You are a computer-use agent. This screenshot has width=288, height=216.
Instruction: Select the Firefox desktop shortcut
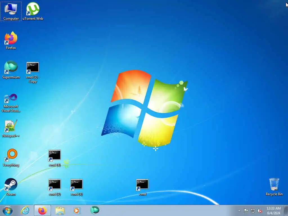pos(11,40)
